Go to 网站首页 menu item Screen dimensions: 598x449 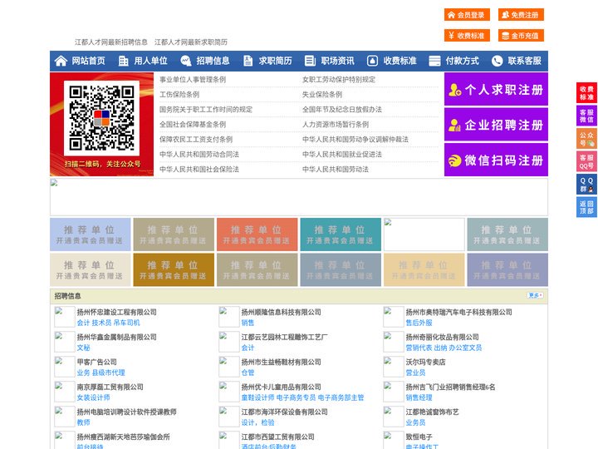click(89, 61)
